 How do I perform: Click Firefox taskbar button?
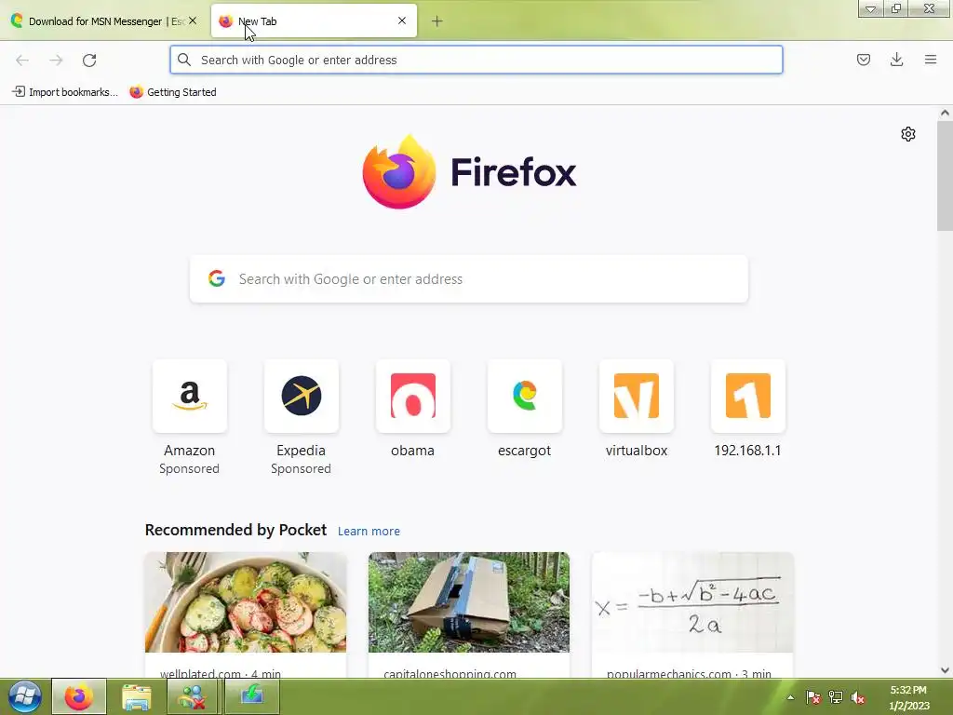[x=79, y=696]
